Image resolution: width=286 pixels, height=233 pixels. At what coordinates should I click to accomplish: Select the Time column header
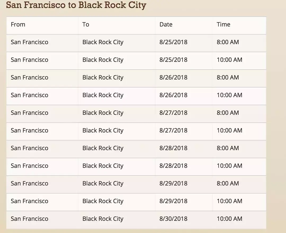(223, 25)
